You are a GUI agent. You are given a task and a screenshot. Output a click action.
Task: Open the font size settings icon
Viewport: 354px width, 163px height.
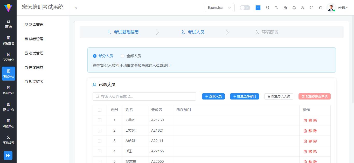(276, 8)
